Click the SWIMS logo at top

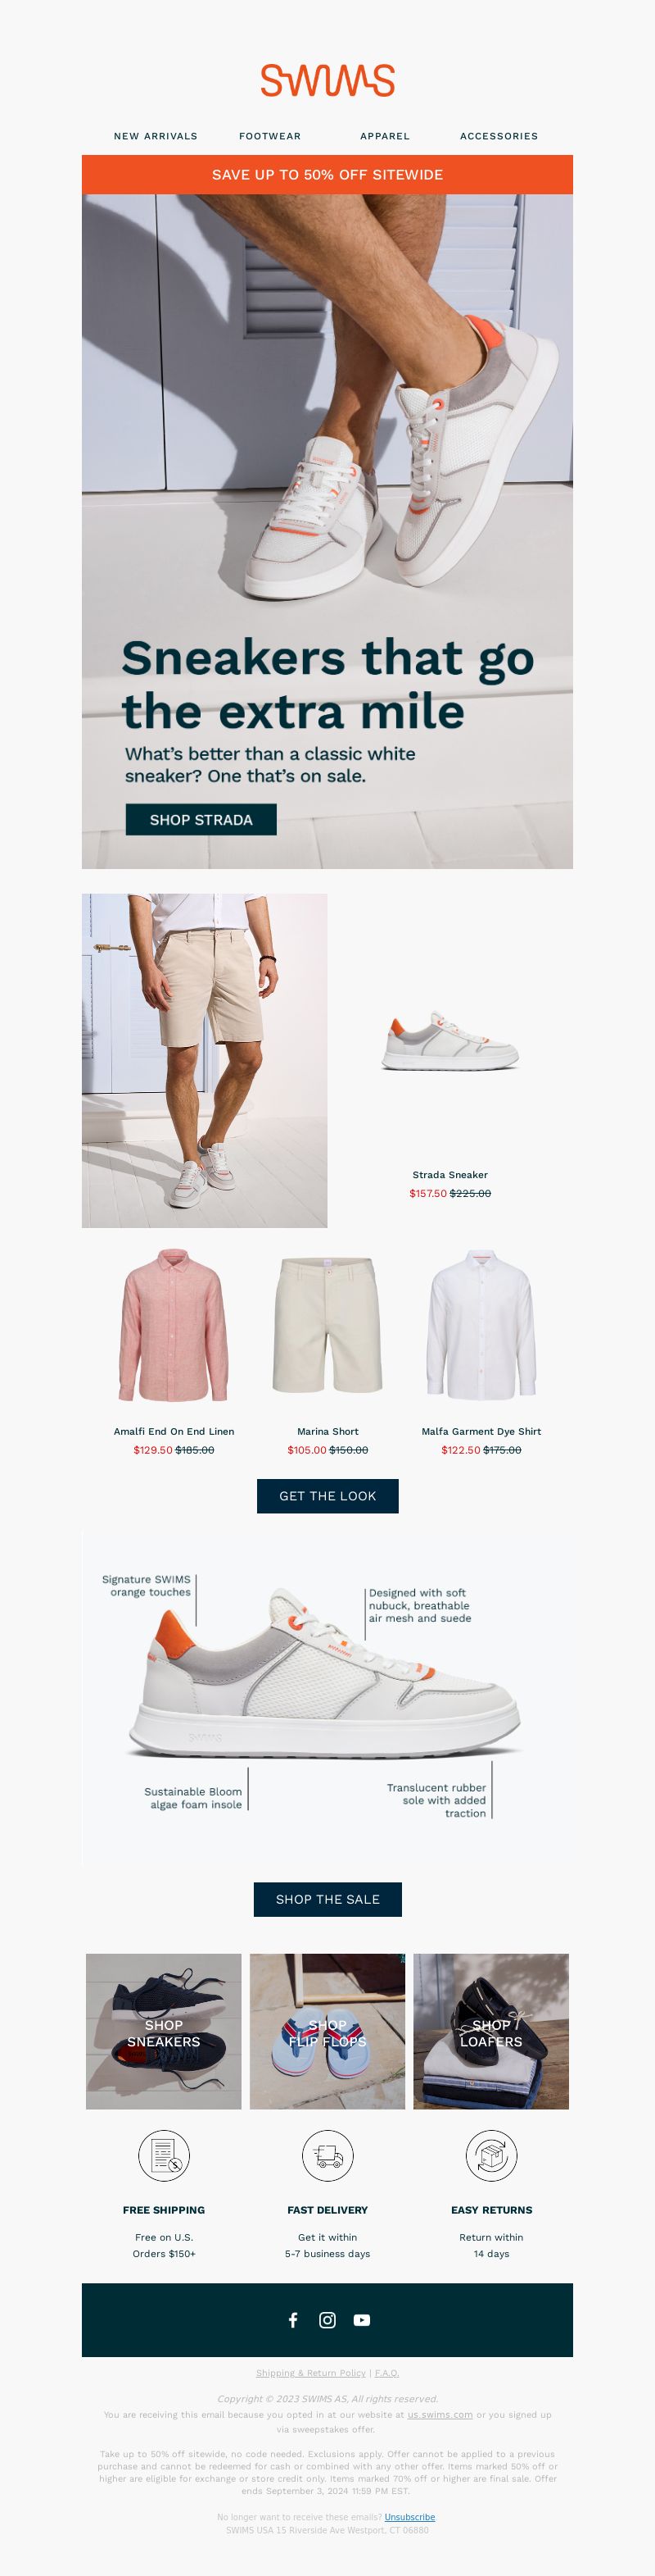point(327,80)
